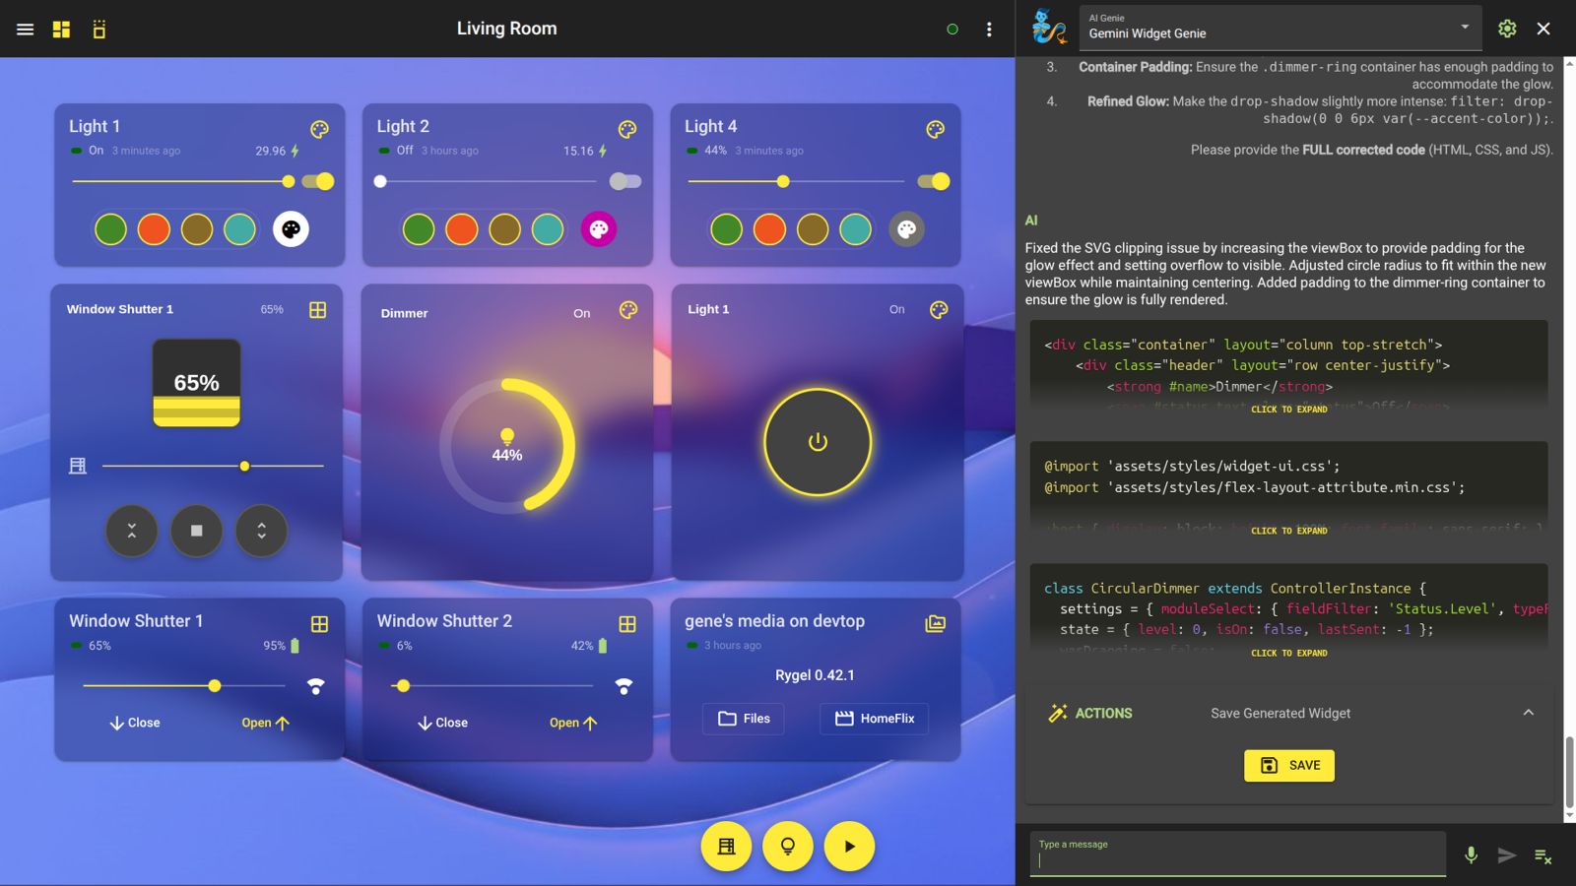Screen dimensions: 1576x886
Task: Select the orange color swatch for Light 2
Action: [x=461, y=229]
